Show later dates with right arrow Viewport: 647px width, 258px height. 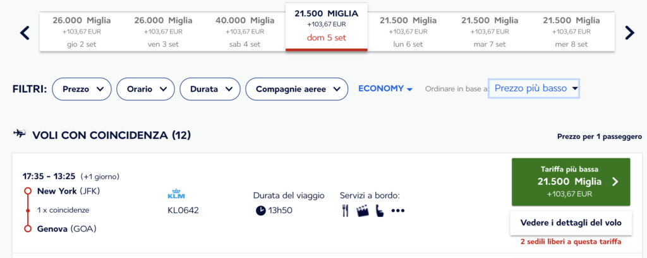[629, 33]
